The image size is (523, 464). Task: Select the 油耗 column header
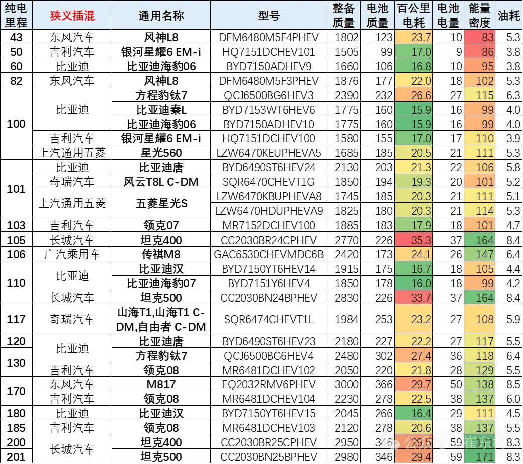click(x=509, y=15)
